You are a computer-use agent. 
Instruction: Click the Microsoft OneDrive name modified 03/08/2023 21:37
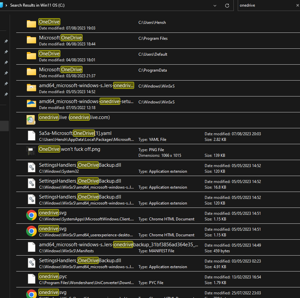[x=61, y=70]
